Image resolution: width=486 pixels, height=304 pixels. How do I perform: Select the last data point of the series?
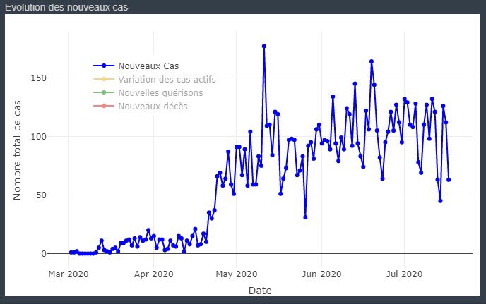pos(449,180)
